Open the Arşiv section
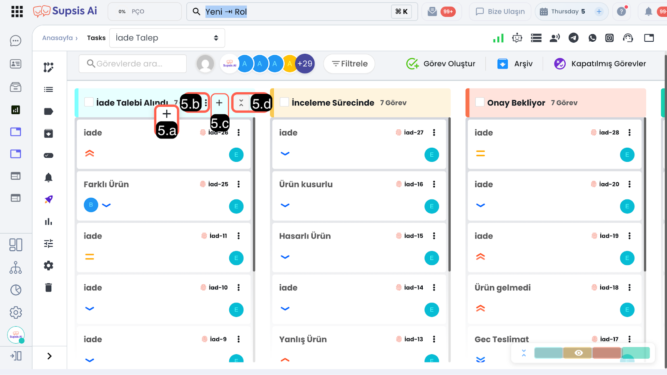 [515, 64]
